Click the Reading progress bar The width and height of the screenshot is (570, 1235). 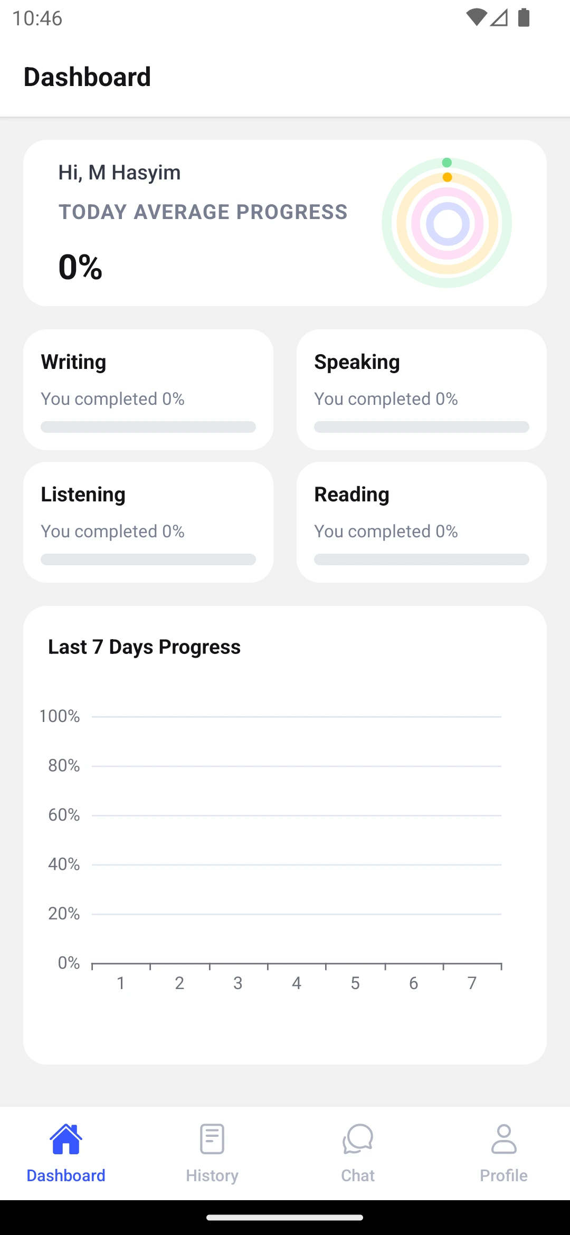click(421, 559)
